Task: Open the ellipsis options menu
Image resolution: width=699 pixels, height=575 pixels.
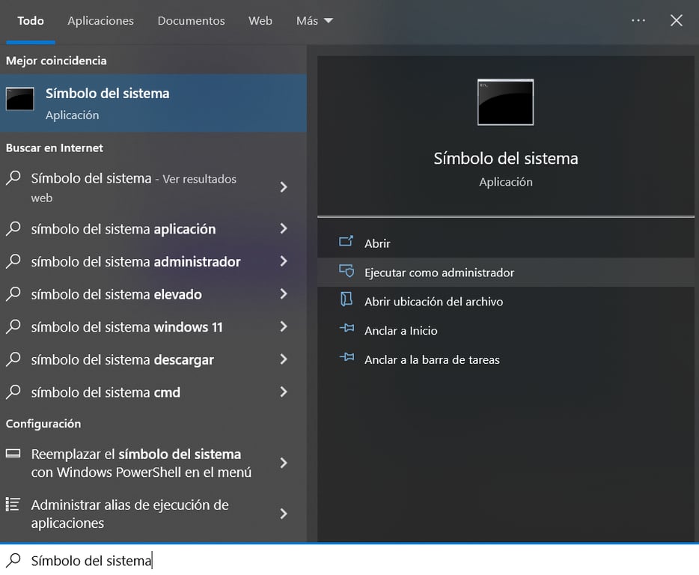Action: 638,20
